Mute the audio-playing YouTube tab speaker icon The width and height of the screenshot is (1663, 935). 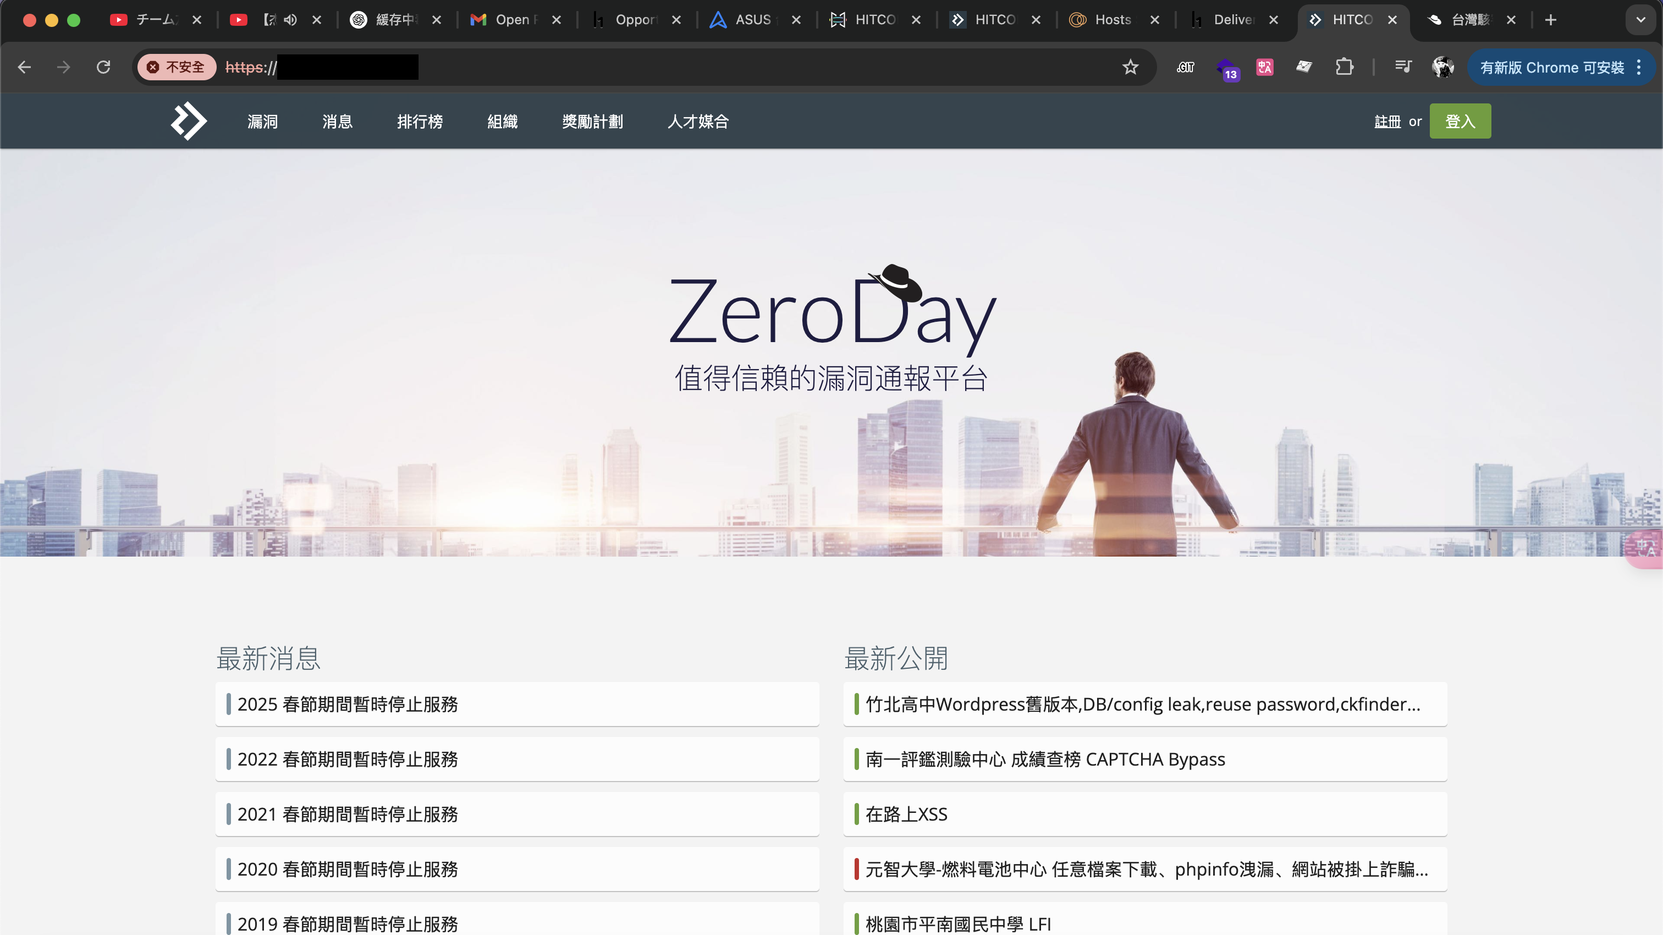coord(290,20)
